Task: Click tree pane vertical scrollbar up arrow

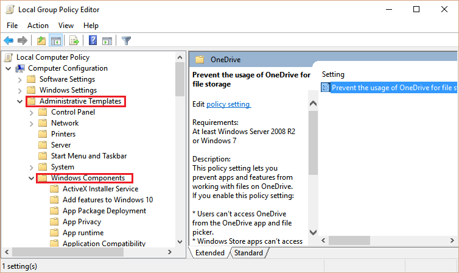Action: click(180, 57)
